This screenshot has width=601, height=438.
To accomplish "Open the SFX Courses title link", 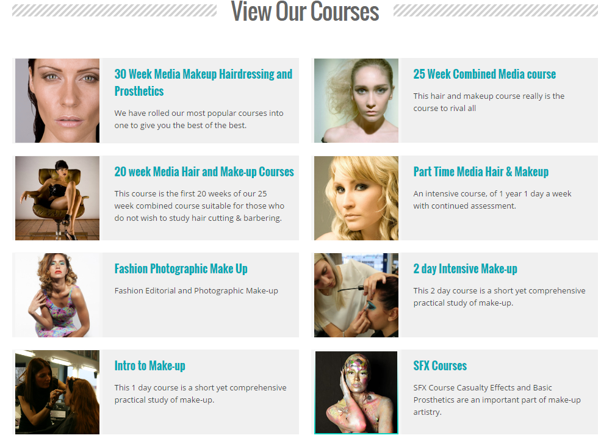I will pyautogui.click(x=440, y=365).
